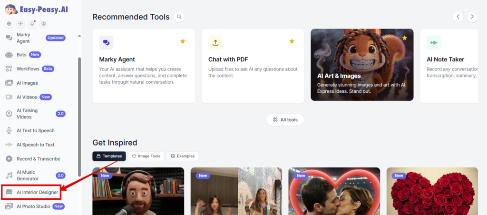Click the Chat with PDF upload icon
Viewport: 487px width, 215px height.
point(215,42)
